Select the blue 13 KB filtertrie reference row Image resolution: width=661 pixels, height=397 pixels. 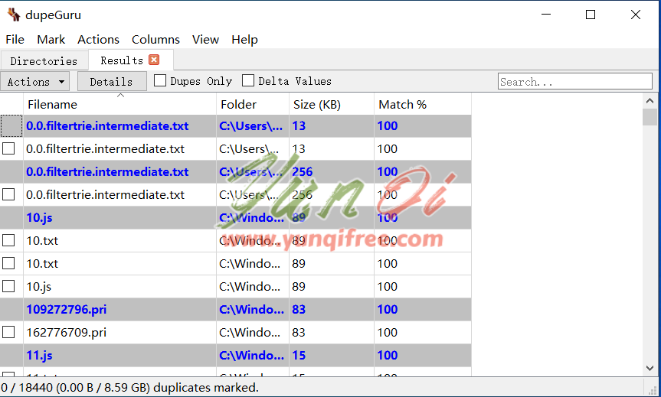[x=236, y=126]
